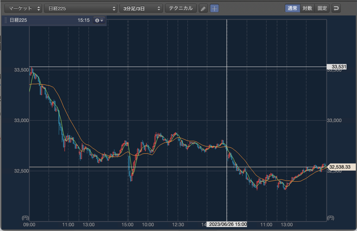Open the 日経225 symbol dropdown

tap(81, 8)
